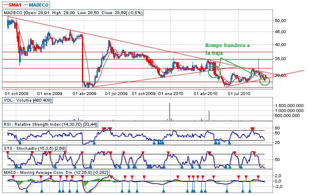Click the 500.000.000 volume axis label
Screen dimensions: 310x195
pos(287,115)
